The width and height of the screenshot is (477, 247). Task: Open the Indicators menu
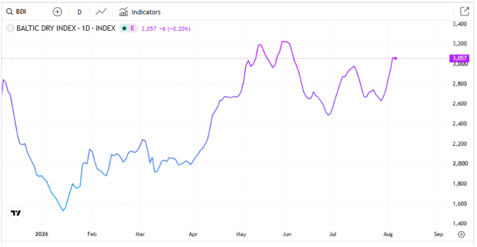pos(140,12)
